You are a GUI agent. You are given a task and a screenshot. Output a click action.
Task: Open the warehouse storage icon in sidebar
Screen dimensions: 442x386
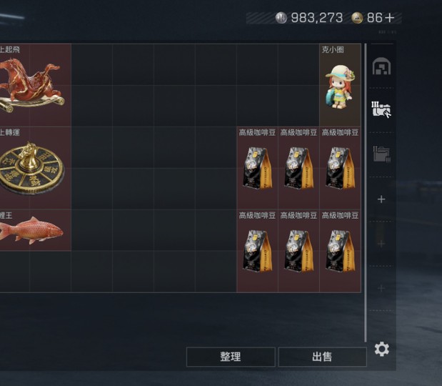click(x=381, y=66)
